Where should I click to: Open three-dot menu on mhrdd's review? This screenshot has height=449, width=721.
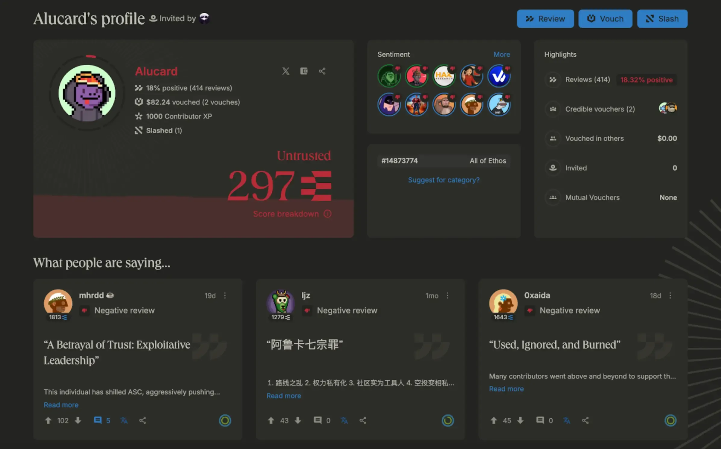(225, 296)
